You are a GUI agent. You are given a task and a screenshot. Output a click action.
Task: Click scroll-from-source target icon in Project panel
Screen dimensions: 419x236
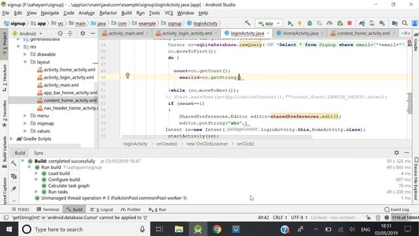pyautogui.click(x=60, y=33)
